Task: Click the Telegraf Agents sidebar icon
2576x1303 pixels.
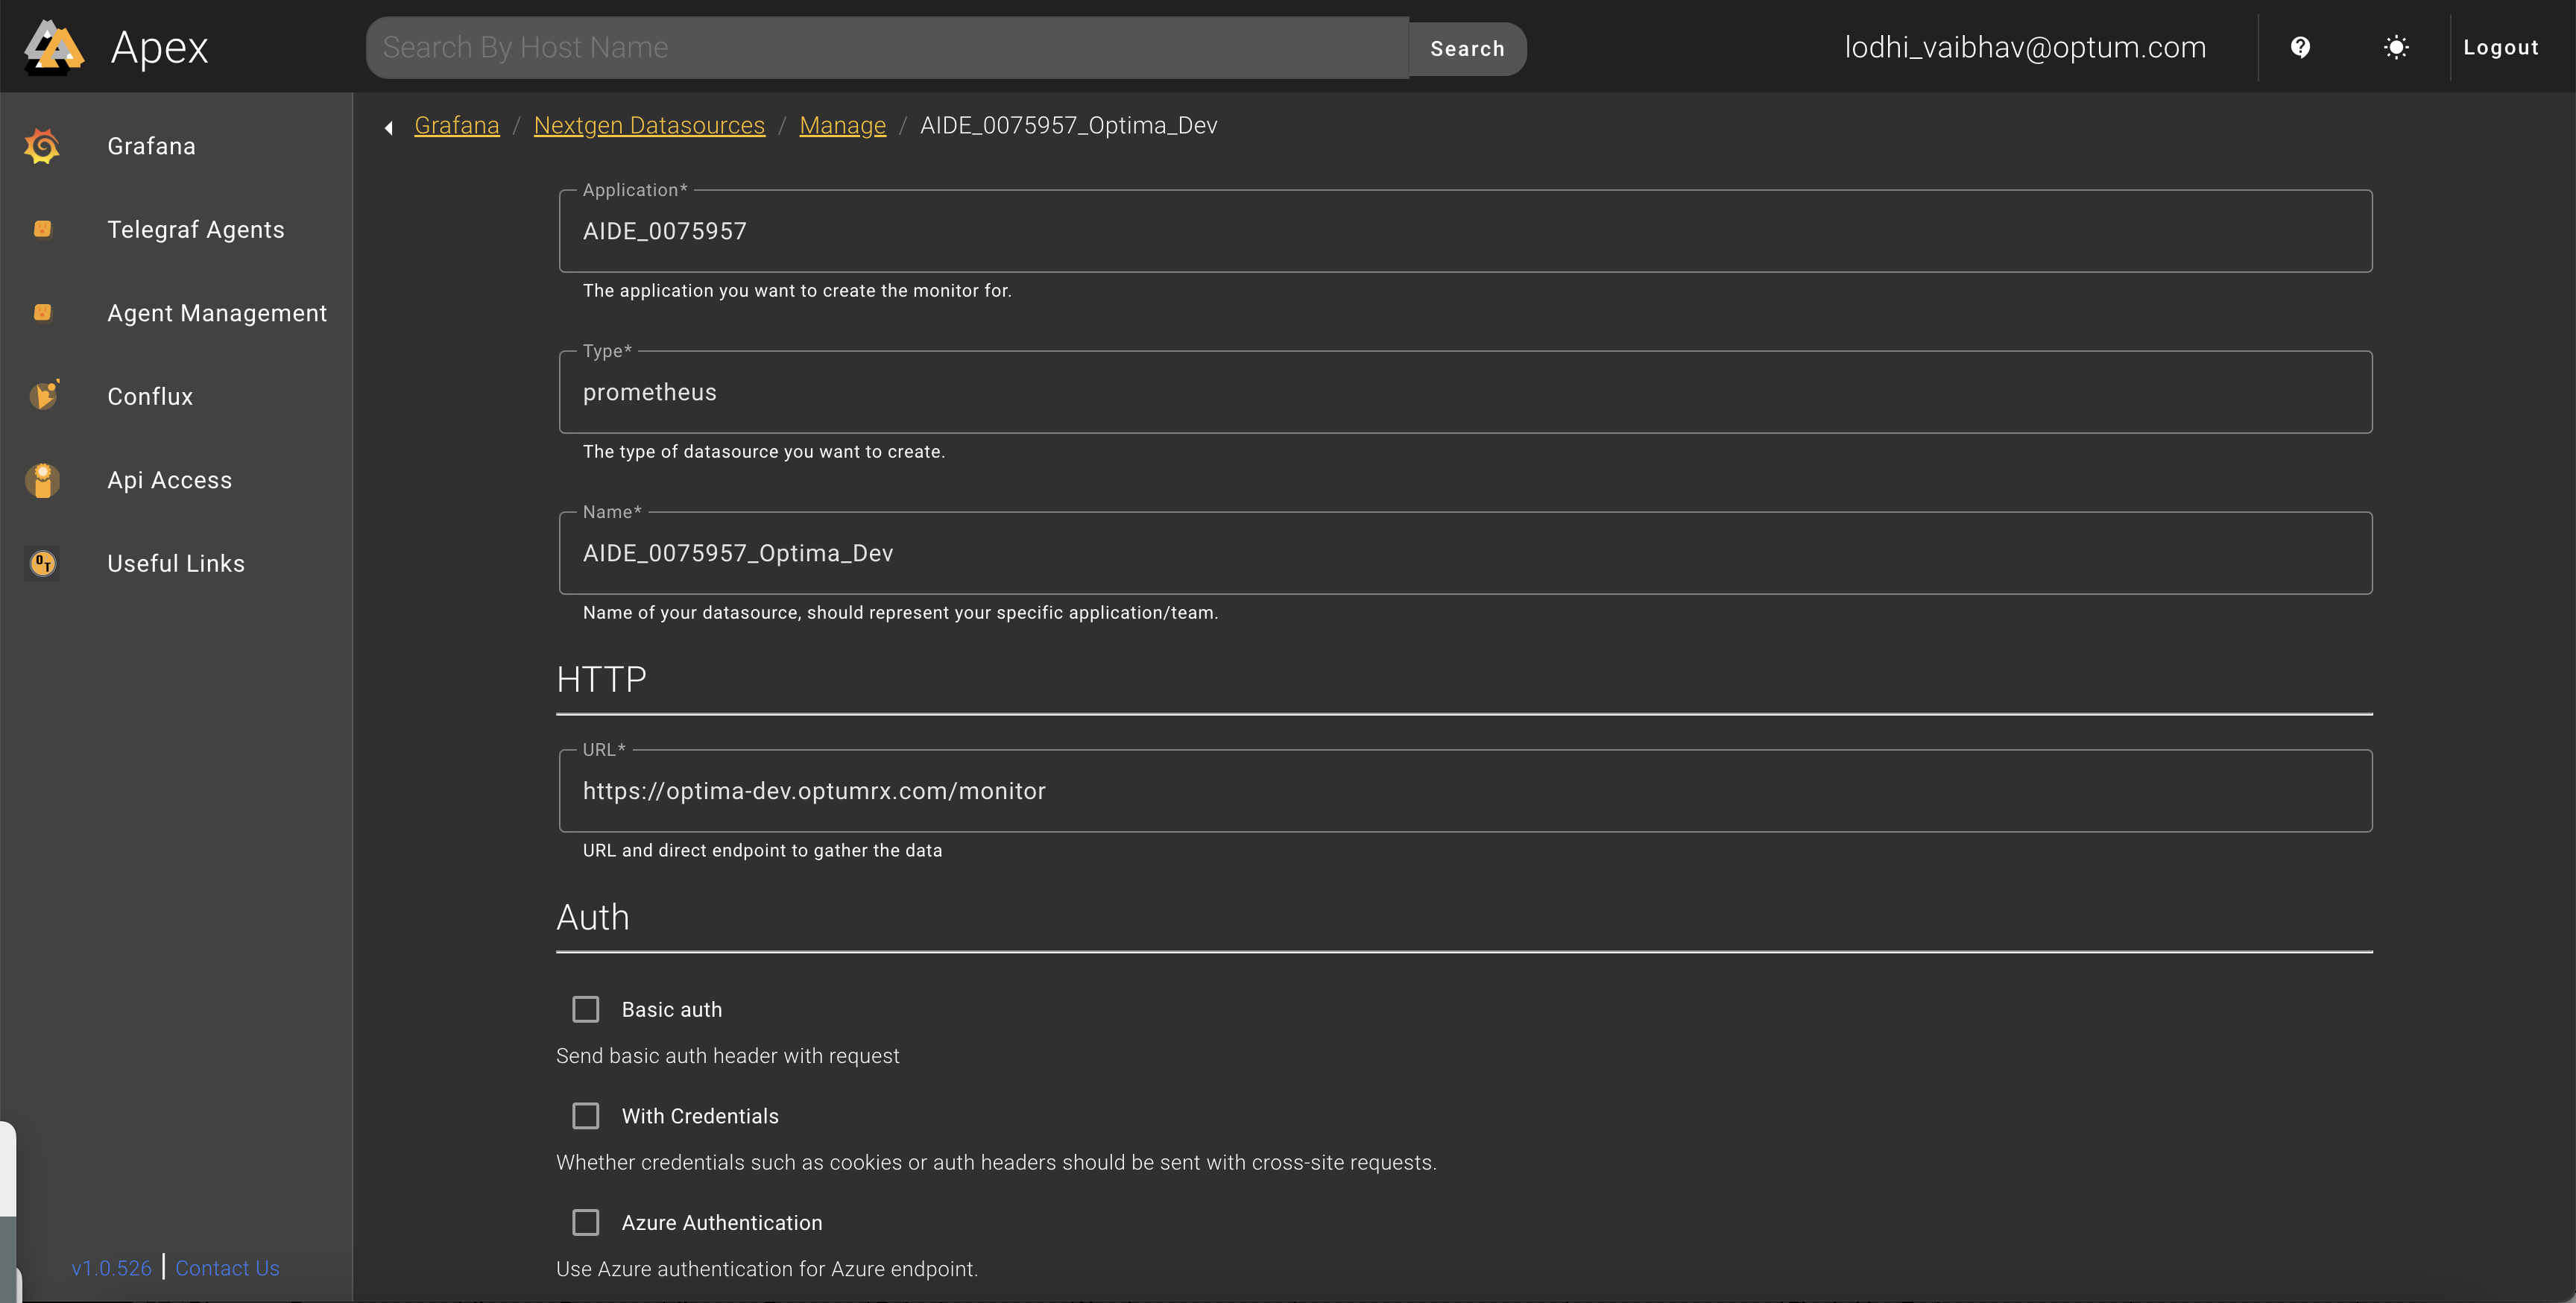Action: (42, 229)
